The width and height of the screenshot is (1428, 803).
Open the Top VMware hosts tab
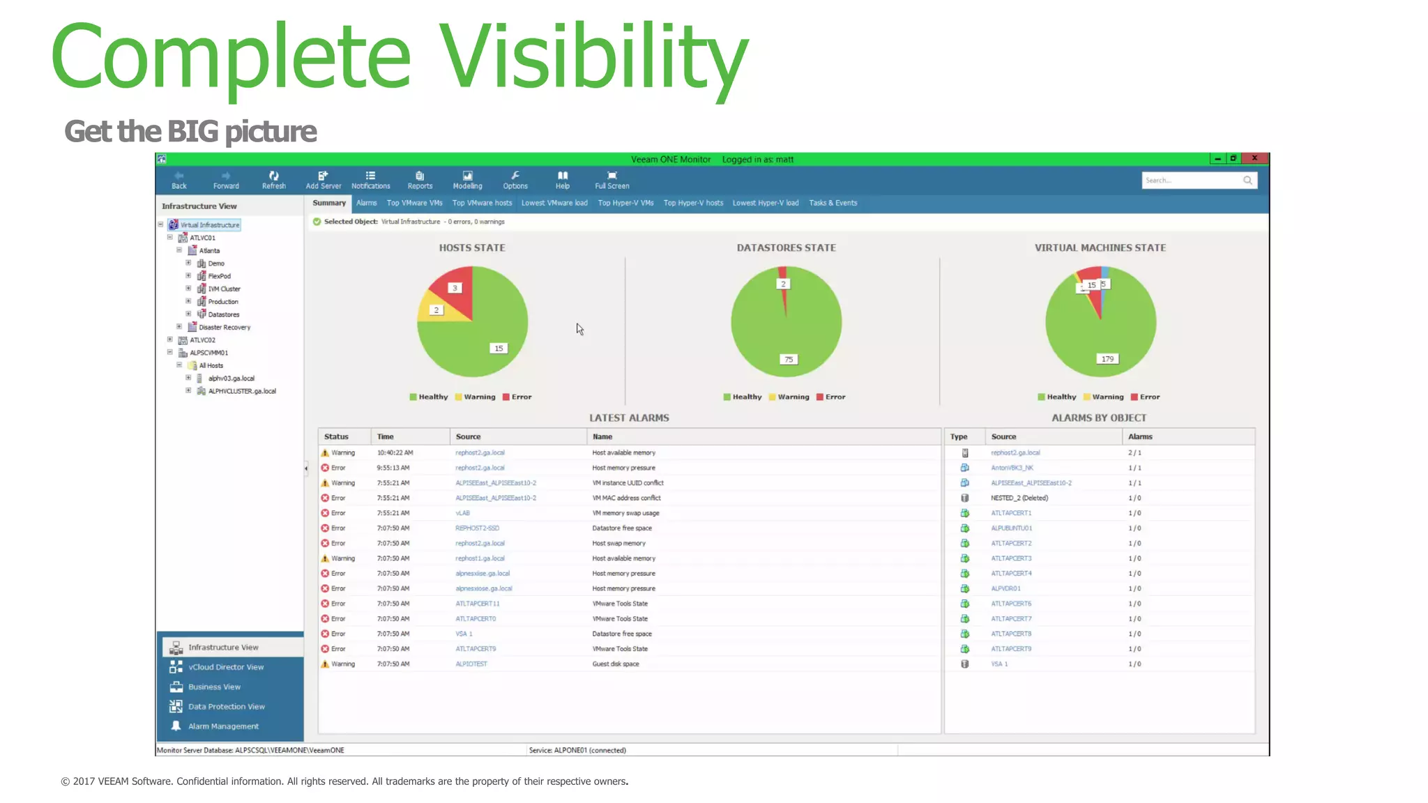point(482,203)
